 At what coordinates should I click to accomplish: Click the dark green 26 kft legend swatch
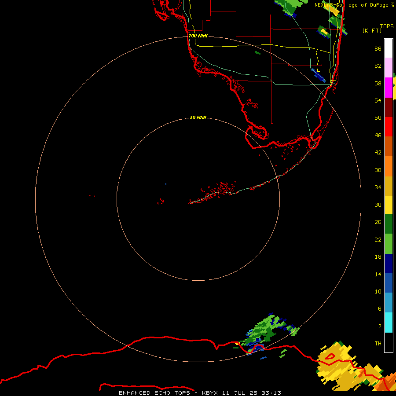tap(389, 224)
